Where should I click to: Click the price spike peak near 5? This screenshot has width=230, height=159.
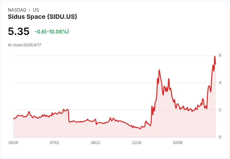point(159,70)
